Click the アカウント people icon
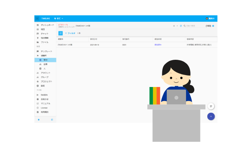252x164 pixels. pyautogui.click(x=37, y=73)
